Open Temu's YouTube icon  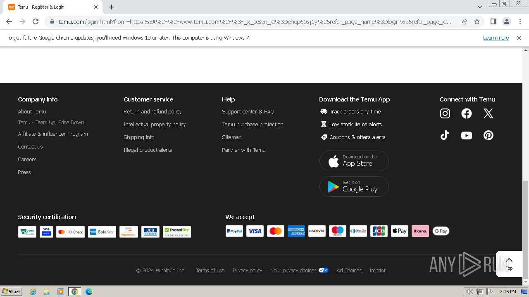[467, 135]
